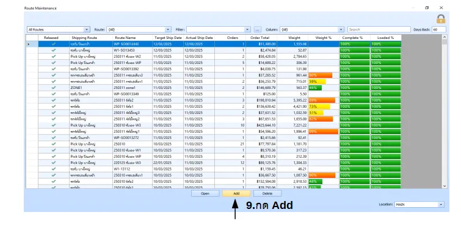Image resolution: width=461 pixels, height=226 pixels.
Task: Toggle Released check for WP-SO0013272 row
Action: coord(54,138)
